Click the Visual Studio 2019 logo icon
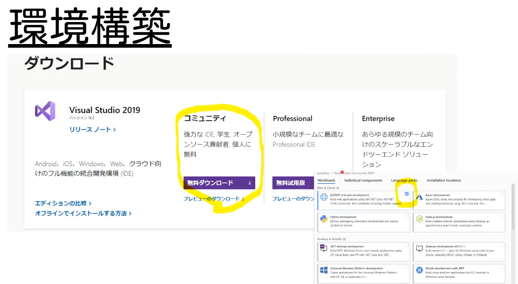The image size is (518, 284). 45,111
